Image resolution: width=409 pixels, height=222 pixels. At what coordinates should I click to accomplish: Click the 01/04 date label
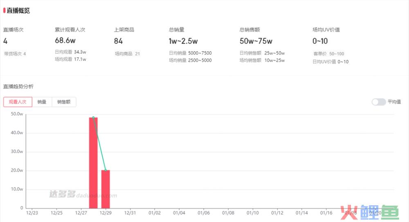(x=179, y=213)
